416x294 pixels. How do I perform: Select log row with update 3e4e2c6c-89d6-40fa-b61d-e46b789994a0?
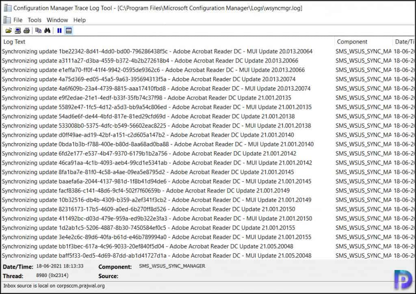tap(208, 237)
